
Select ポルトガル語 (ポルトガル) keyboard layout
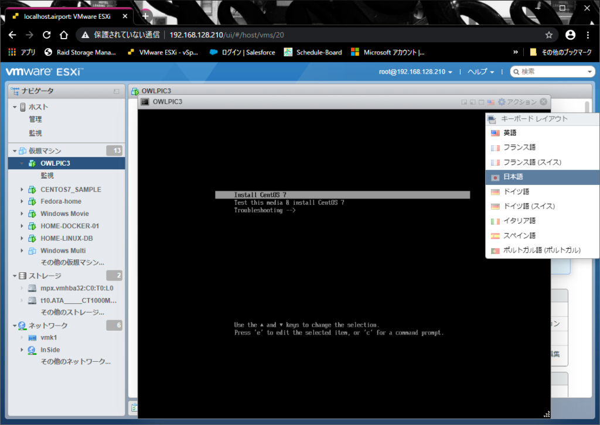[542, 251]
